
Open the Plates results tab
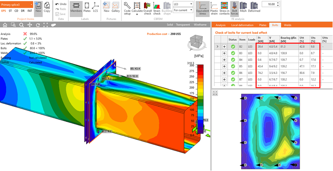pyautogui.click(x=263, y=25)
